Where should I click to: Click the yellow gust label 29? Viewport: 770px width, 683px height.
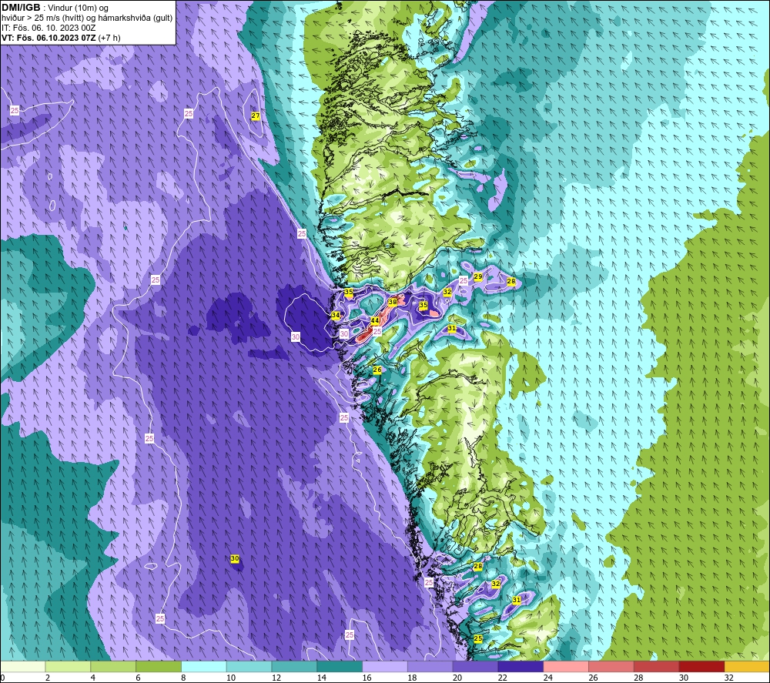click(478, 277)
